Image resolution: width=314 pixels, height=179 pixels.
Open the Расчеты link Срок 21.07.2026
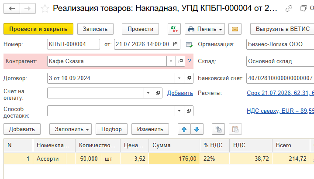(x=280, y=93)
